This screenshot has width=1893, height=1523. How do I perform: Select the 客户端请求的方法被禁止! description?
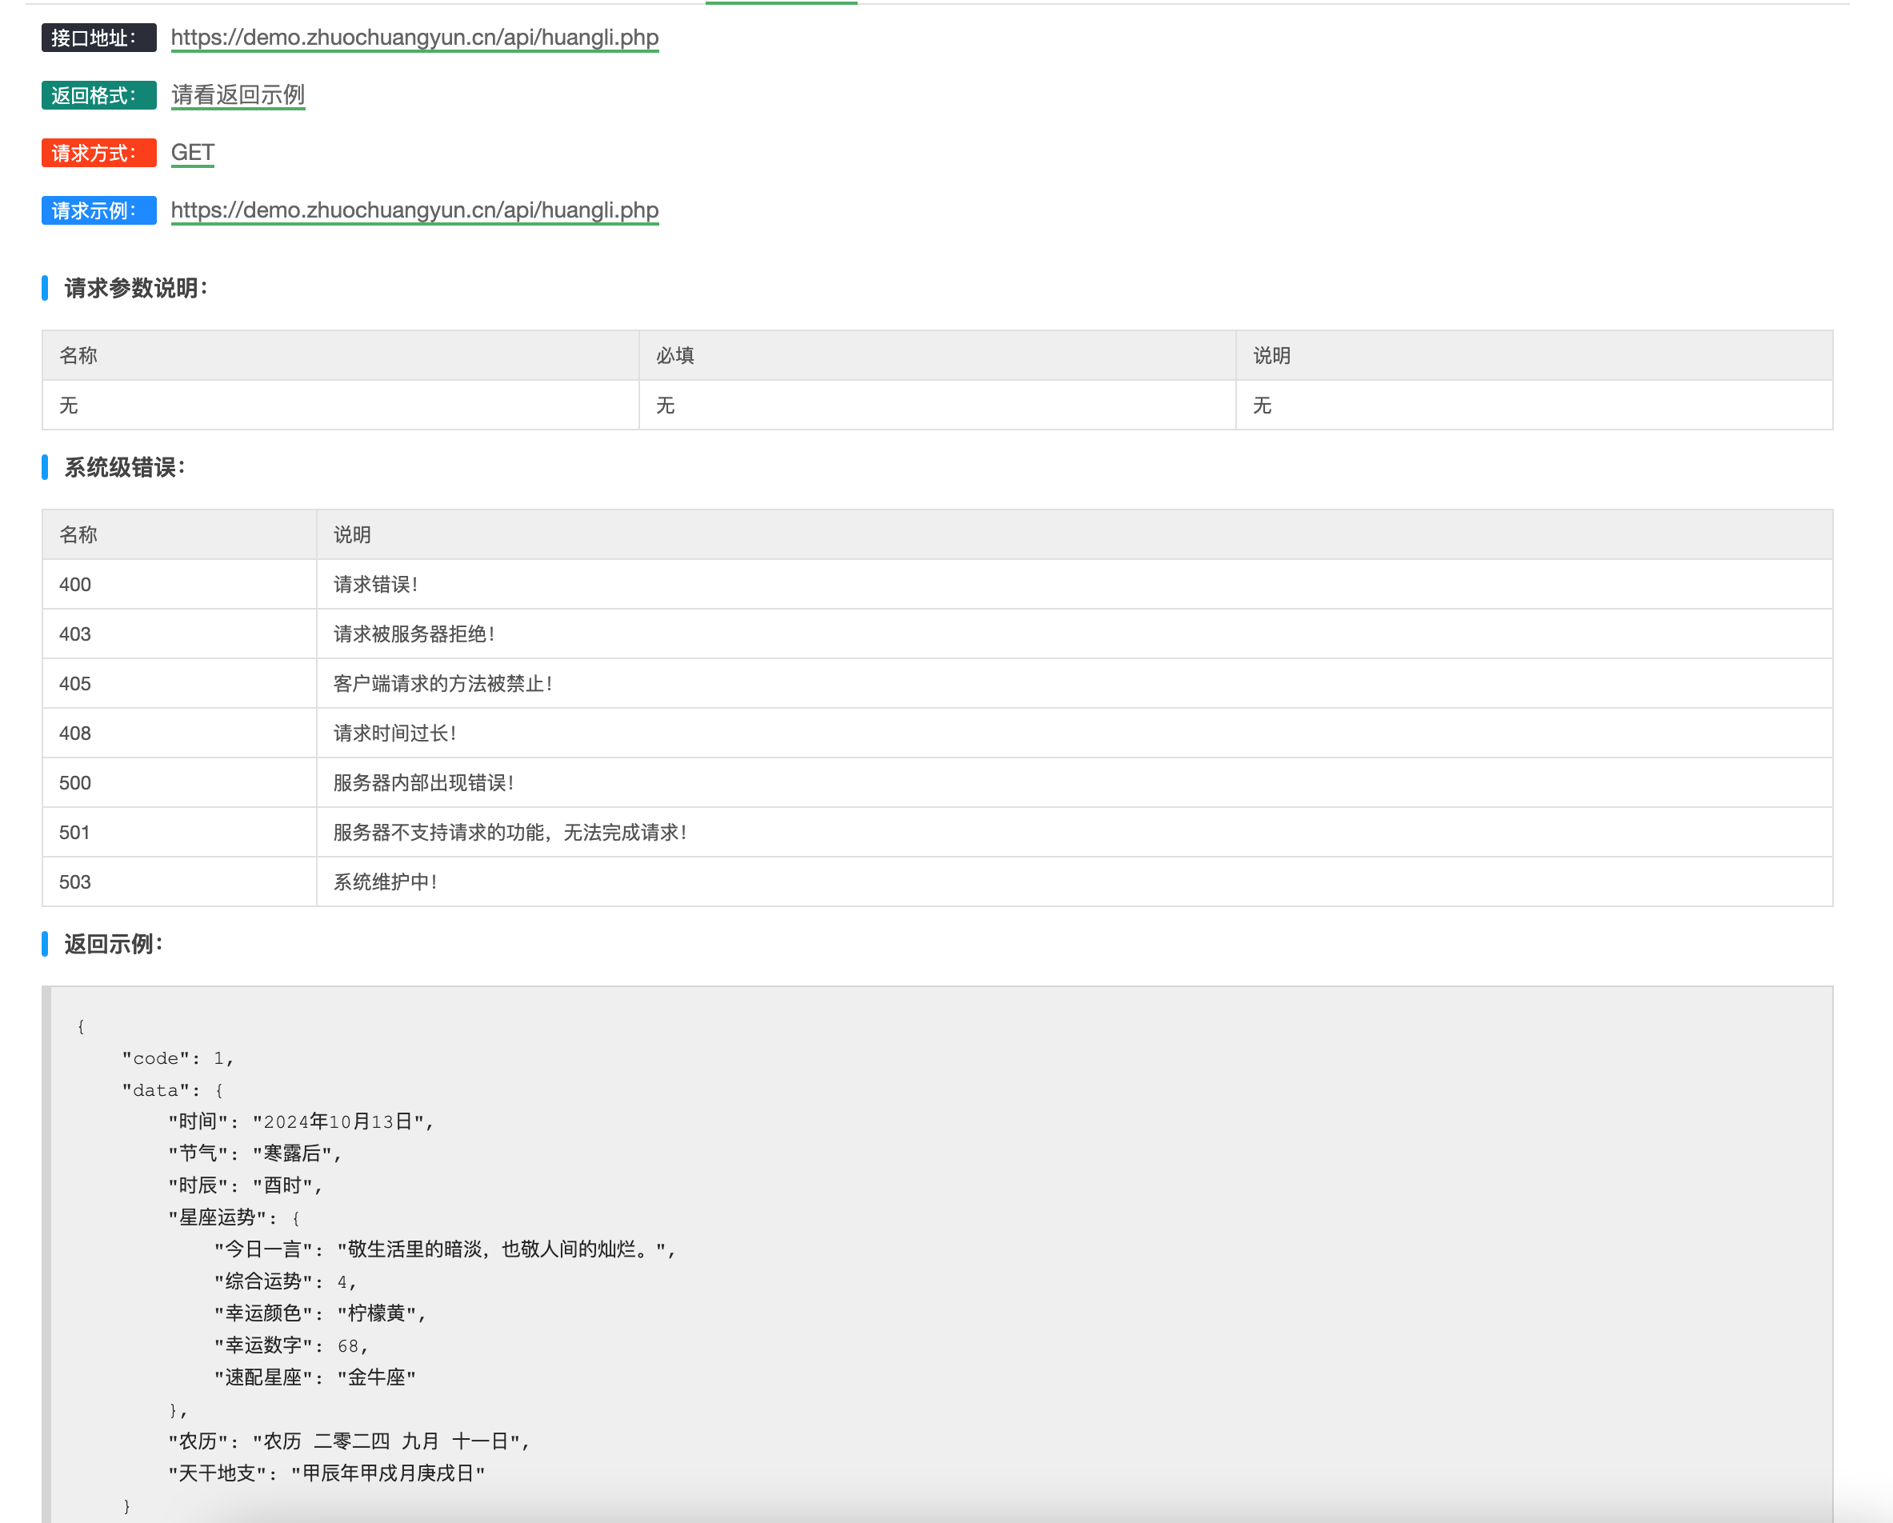pos(443,684)
